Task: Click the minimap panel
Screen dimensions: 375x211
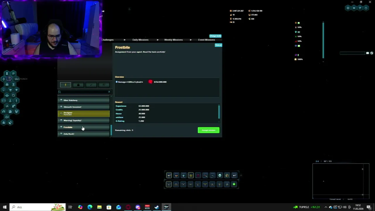Action: tap(341, 181)
